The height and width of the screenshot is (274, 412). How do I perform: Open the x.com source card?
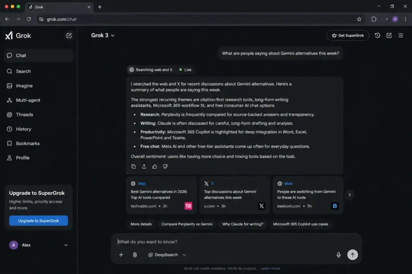(235, 195)
